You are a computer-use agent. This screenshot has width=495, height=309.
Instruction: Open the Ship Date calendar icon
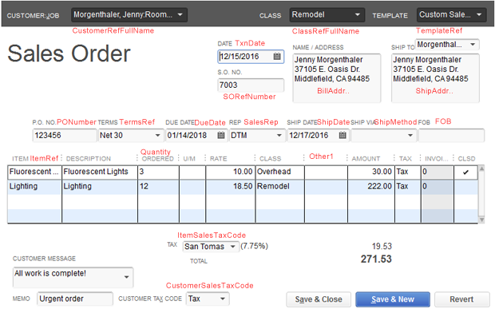coord(343,136)
